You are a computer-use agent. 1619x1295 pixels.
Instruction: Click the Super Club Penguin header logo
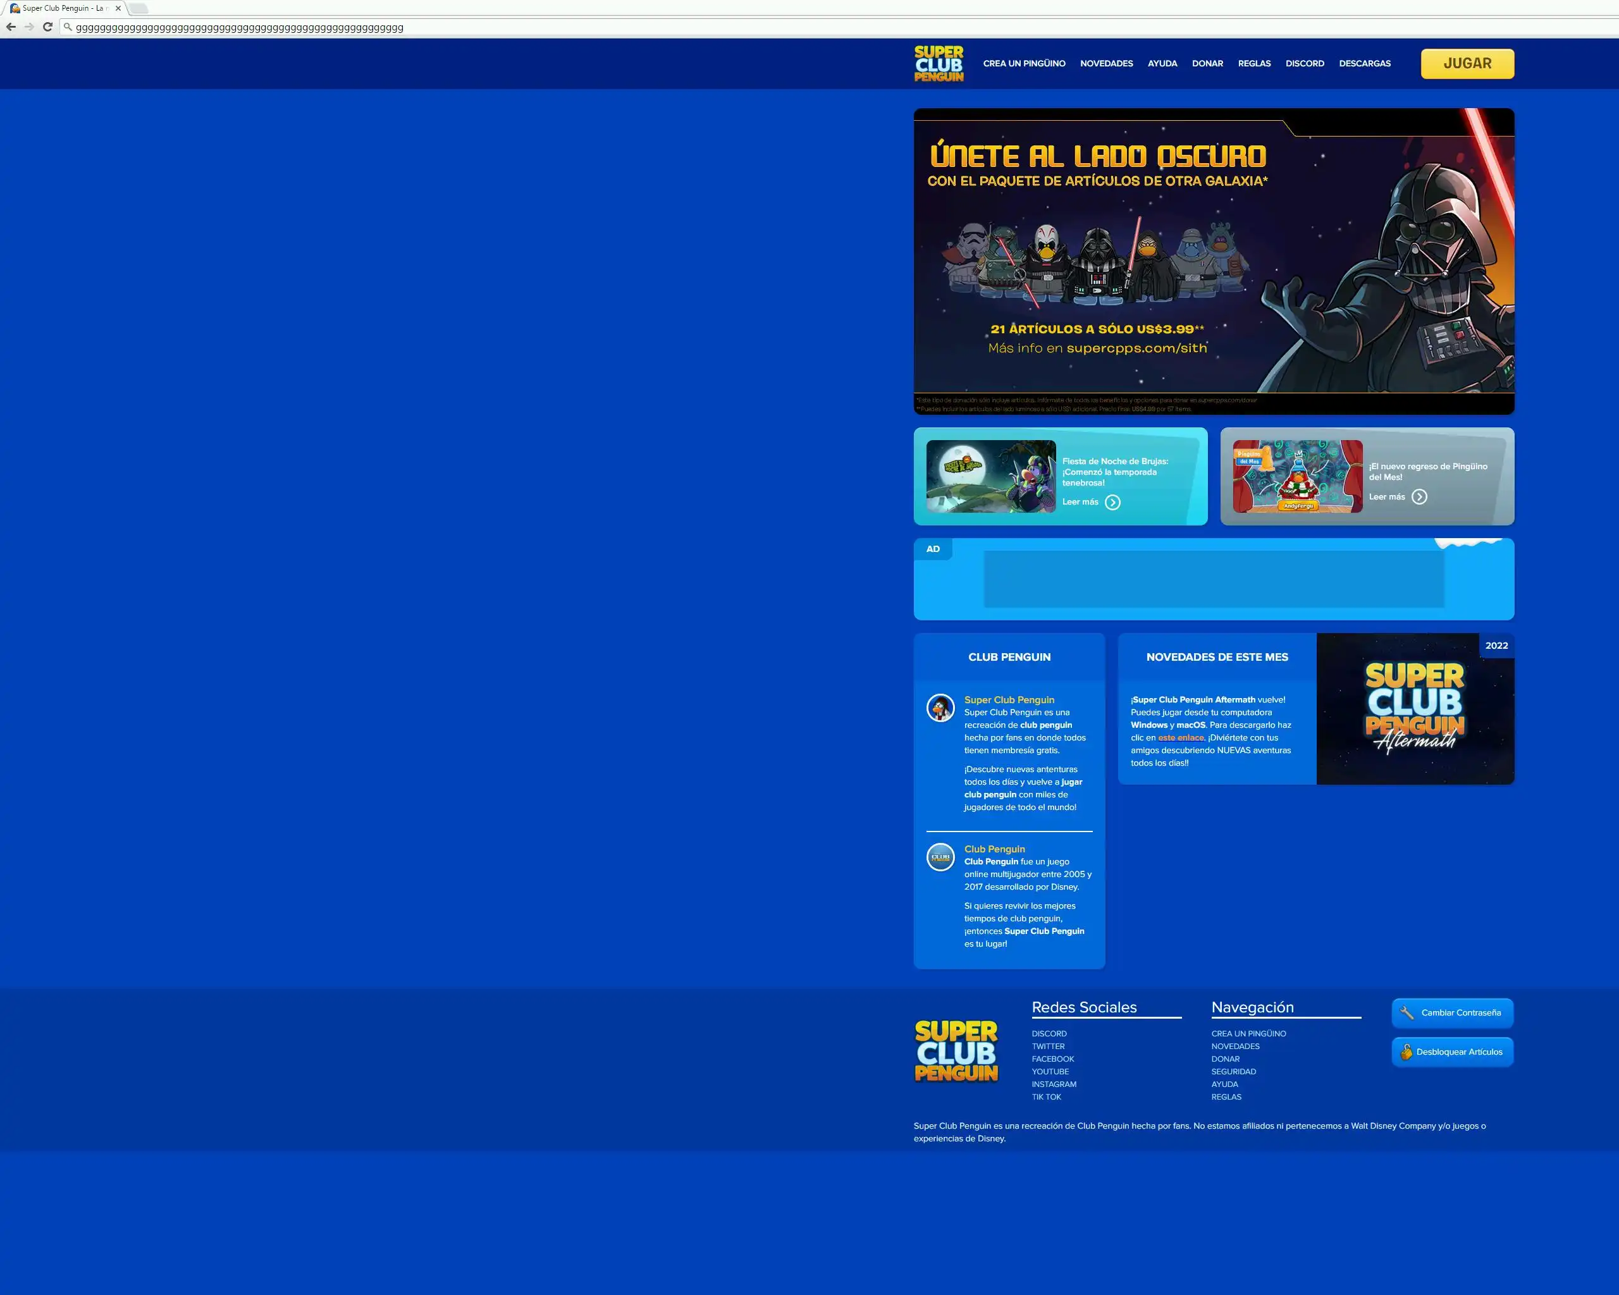coord(938,64)
